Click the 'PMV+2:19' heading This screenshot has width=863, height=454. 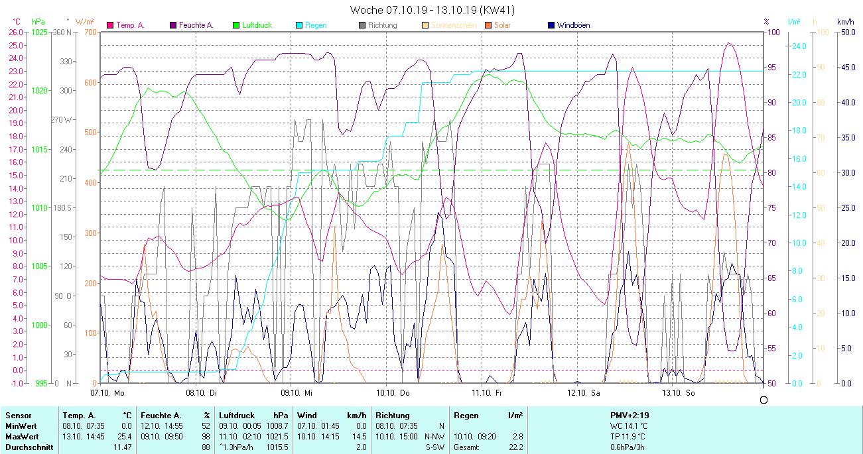[630, 416]
